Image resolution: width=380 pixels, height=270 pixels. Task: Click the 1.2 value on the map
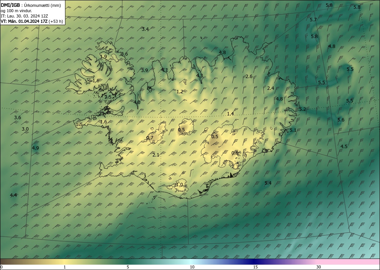tap(180, 91)
